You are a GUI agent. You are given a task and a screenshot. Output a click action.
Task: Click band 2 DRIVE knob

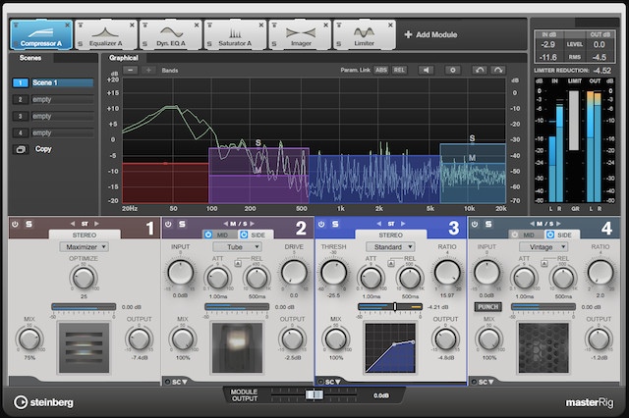coord(294,273)
